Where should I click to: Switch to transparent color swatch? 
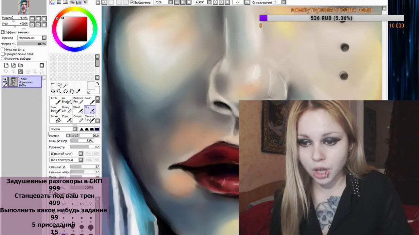[89, 92]
